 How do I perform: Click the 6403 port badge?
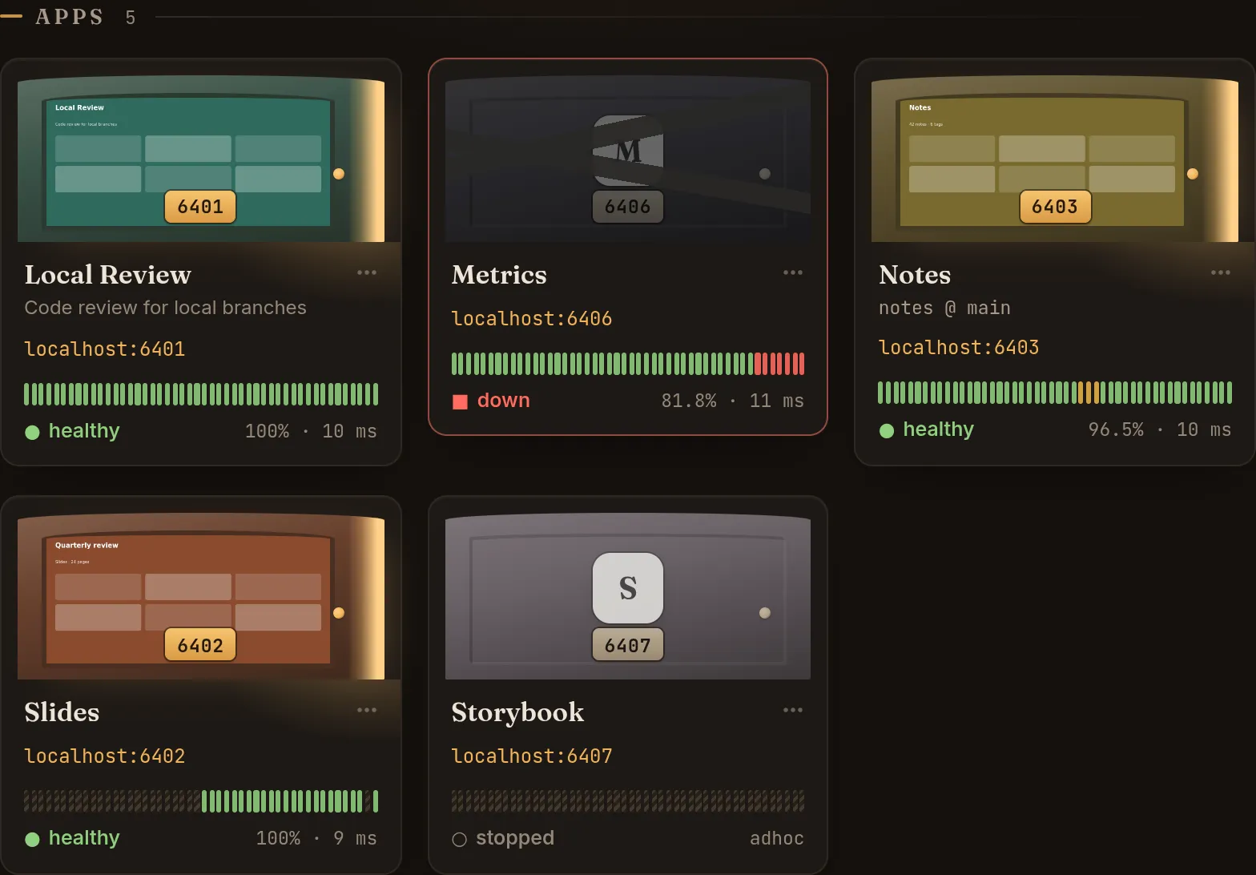(x=1055, y=207)
